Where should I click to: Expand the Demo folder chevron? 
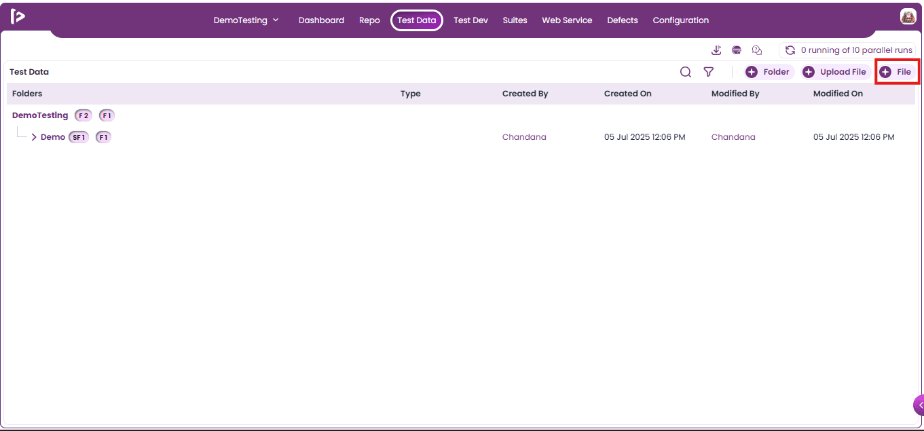34,137
